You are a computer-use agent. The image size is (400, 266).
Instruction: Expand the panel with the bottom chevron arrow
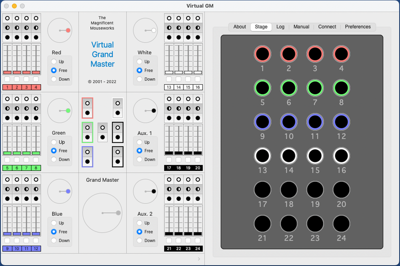pos(198,259)
